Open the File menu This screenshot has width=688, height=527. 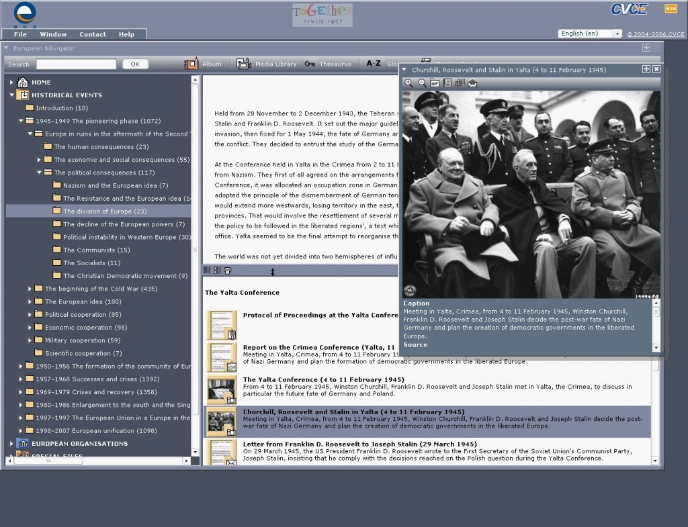[20, 34]
